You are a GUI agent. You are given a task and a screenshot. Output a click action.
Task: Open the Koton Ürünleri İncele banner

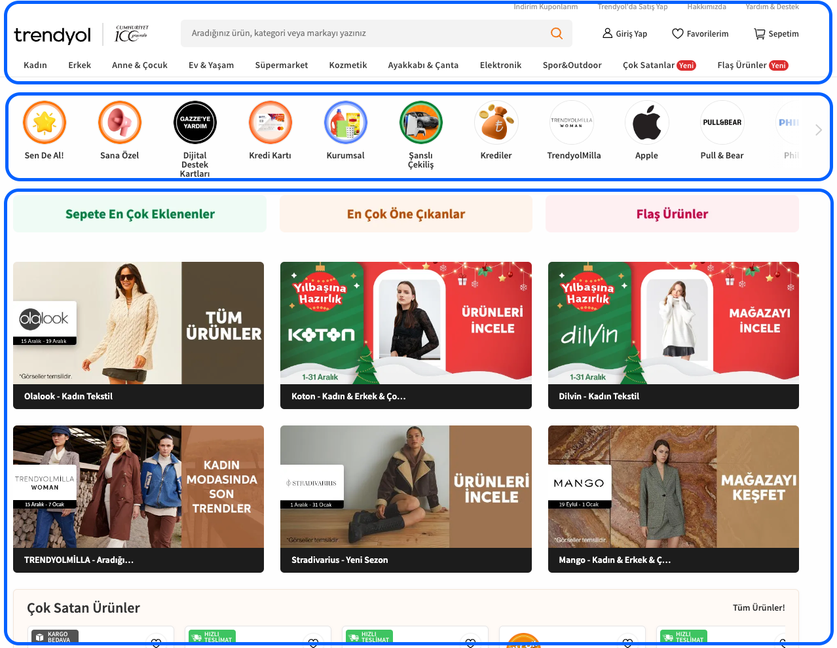[x=406, y=323]
